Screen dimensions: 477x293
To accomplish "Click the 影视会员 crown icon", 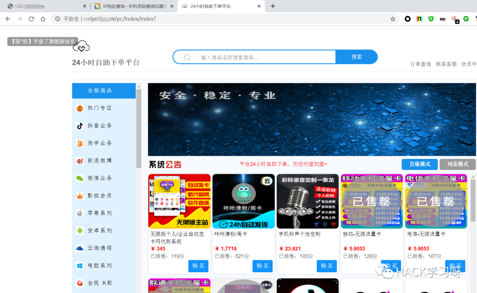I will [79, 196].
